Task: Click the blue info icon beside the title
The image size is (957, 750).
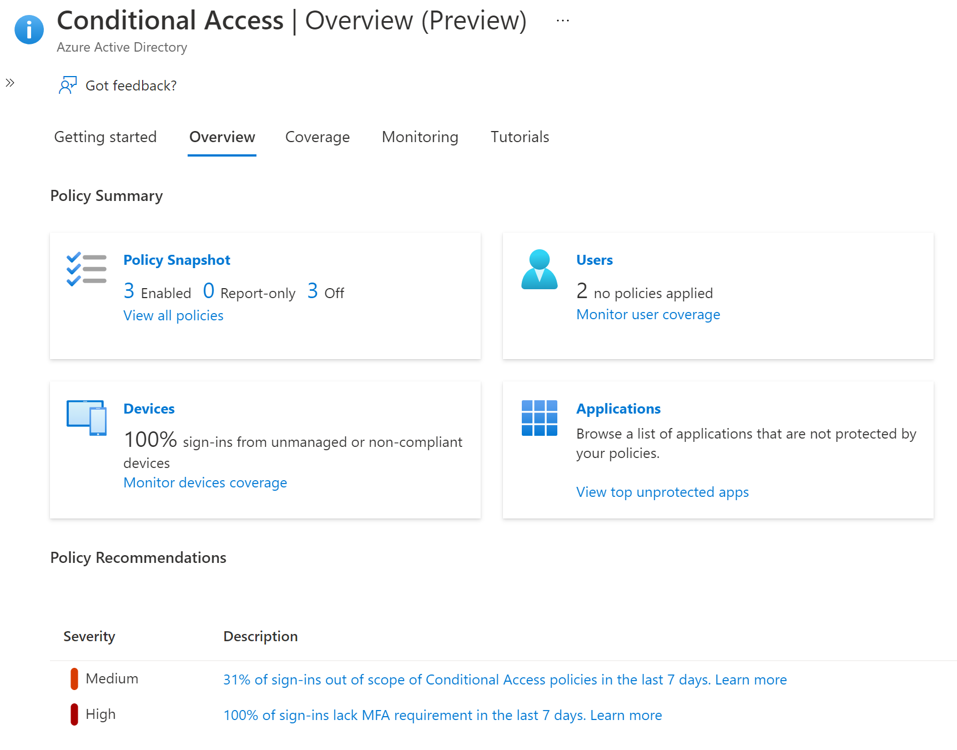Action: click(x=29, y=29)
